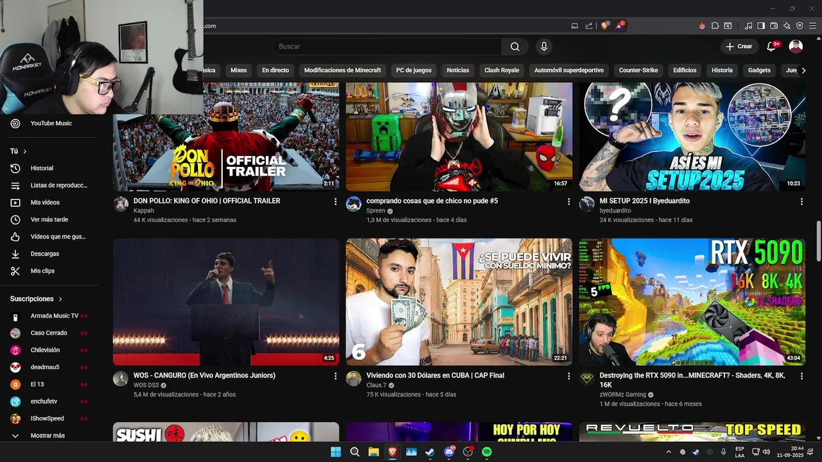Open the Spreen channel link
The image size is (822, 462).
click(376, 210)
